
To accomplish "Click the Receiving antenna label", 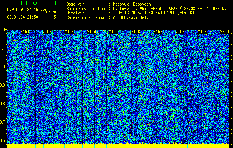I will coord(85,17).
